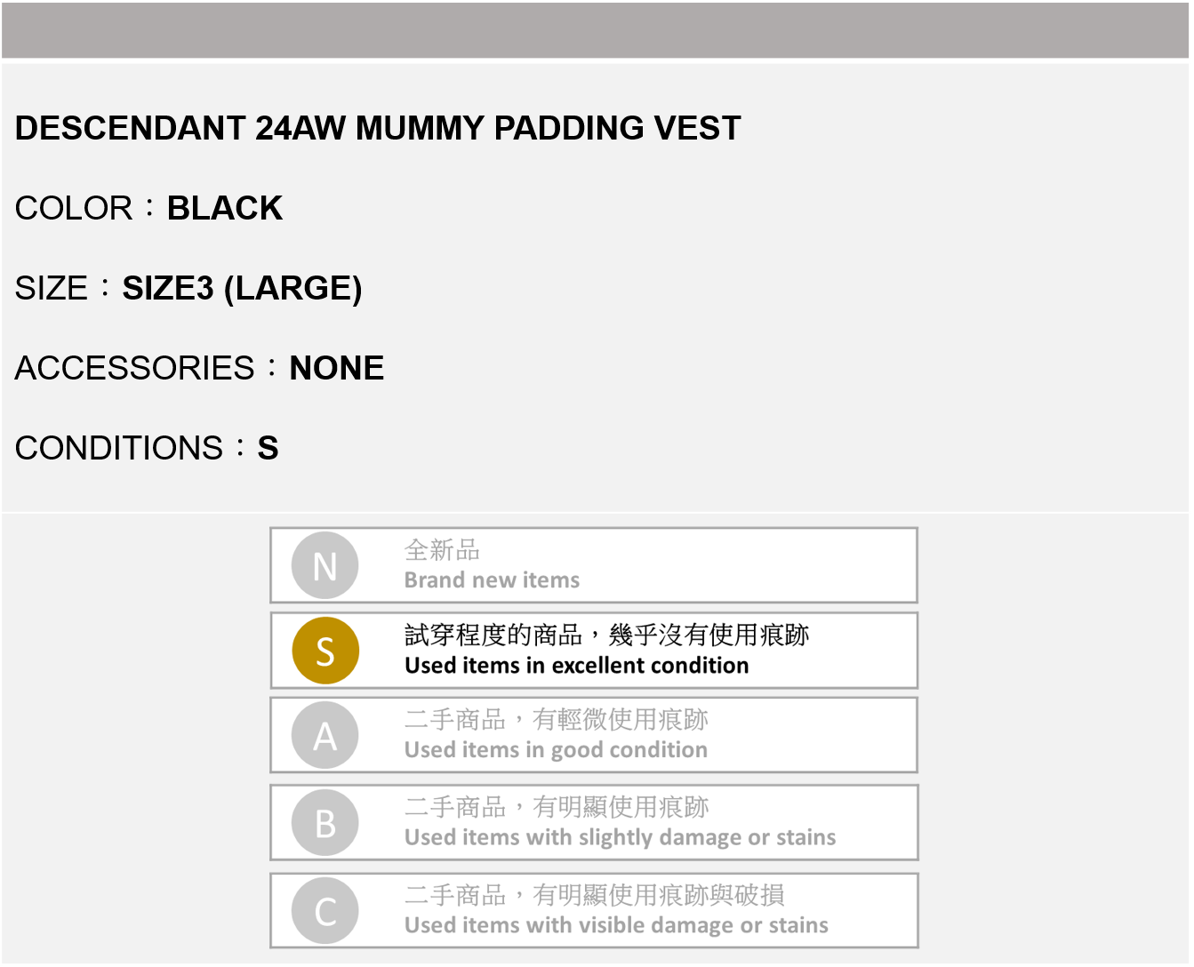Click the Chinese text 全新品
The height and width of the screenshot is (967, 1194).
pos(442,550)
